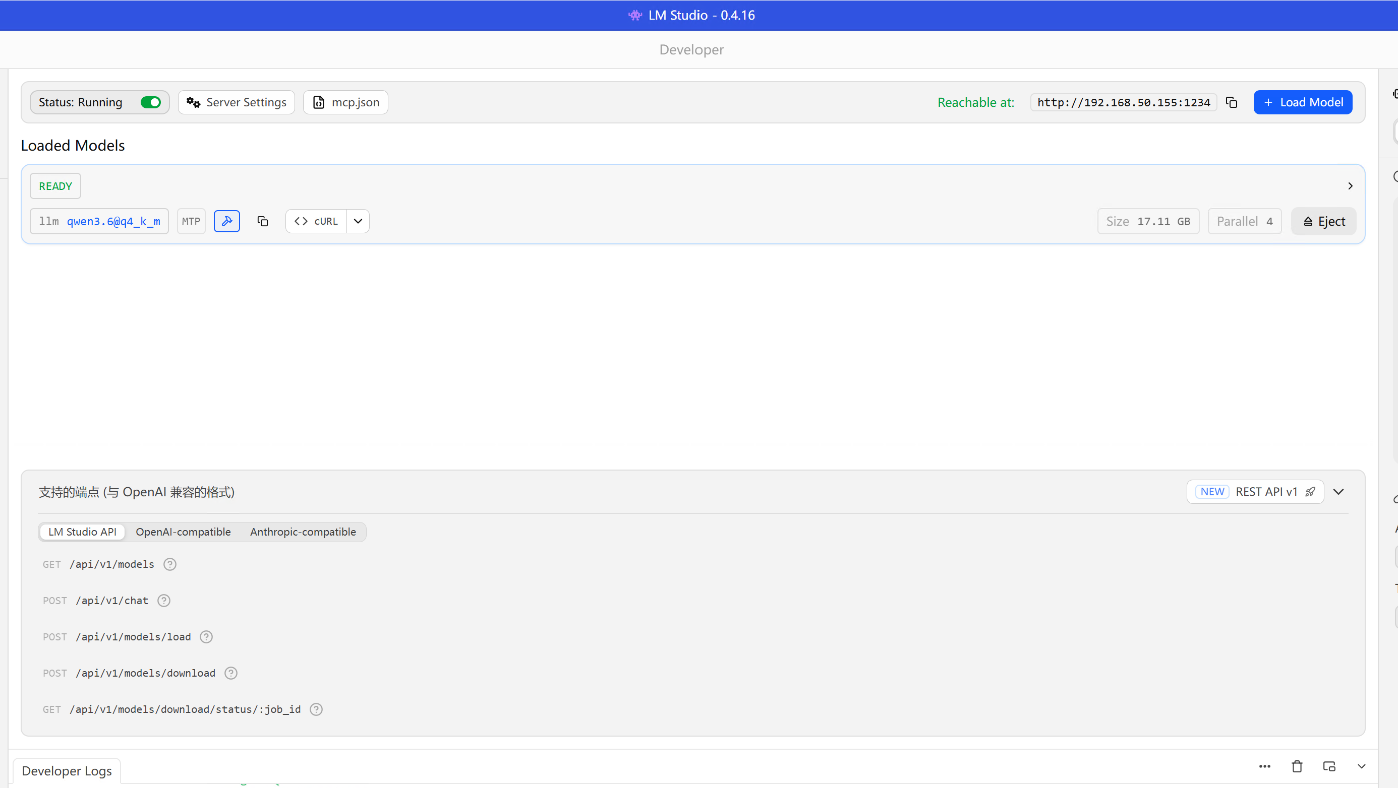
Task: Click the Load Model button
Action: [1303, 102]
